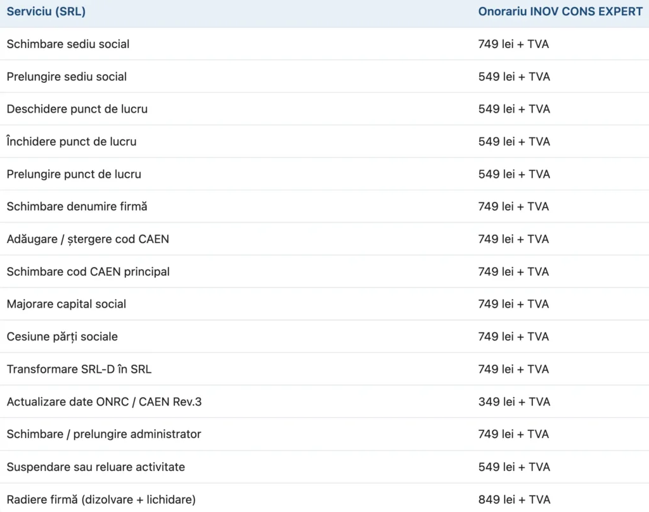Image resolution: width=649 pixels, height=512 pixels.
Task: Click the 'Prelungire sediu social' service name
Action: [67, 77]
